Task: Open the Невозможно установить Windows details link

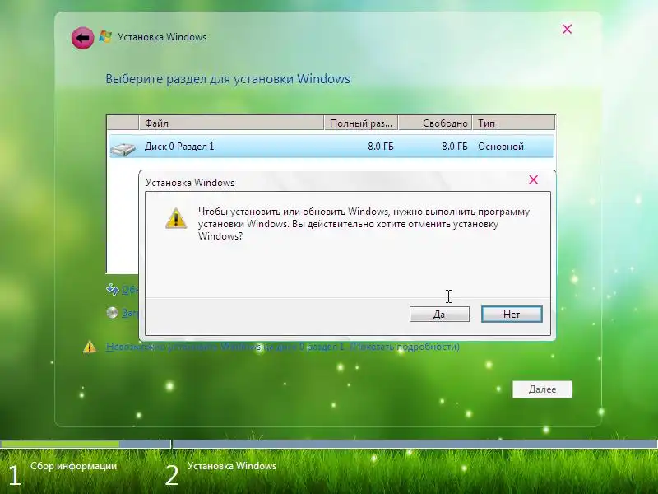Action: 282,347
